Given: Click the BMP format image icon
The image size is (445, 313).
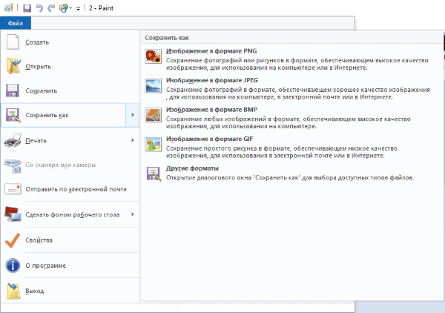Looking at the screenshot, I should click(154, 115).
